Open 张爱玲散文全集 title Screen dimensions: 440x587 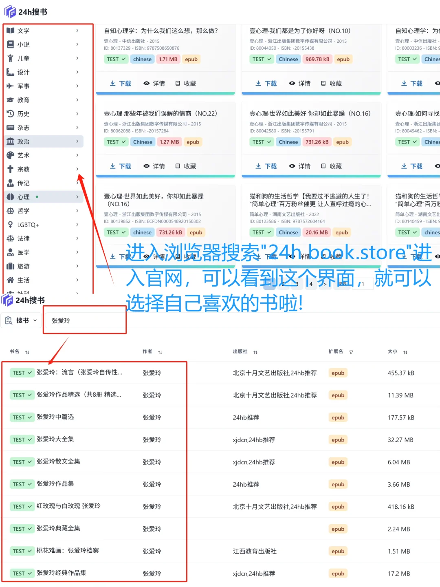tap(58, 461)
